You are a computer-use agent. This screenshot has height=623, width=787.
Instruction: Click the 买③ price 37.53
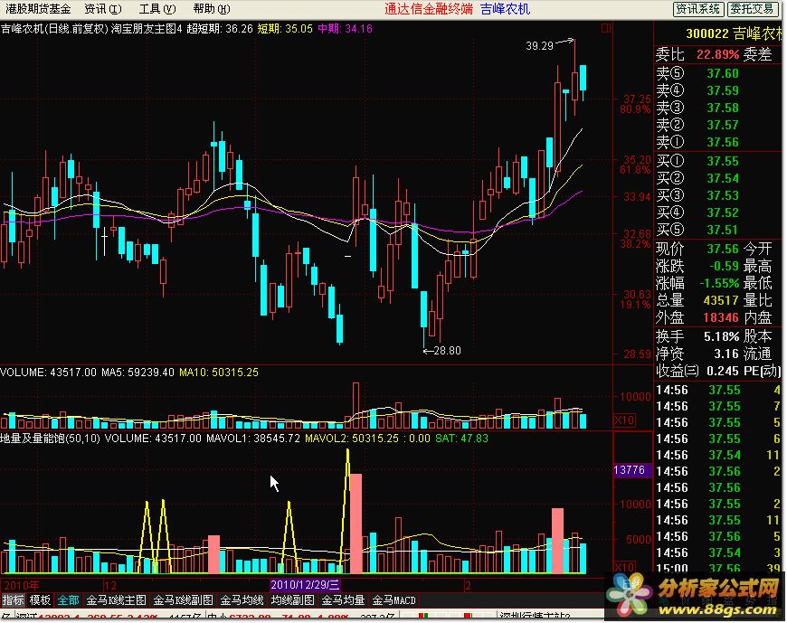(723, 195)
